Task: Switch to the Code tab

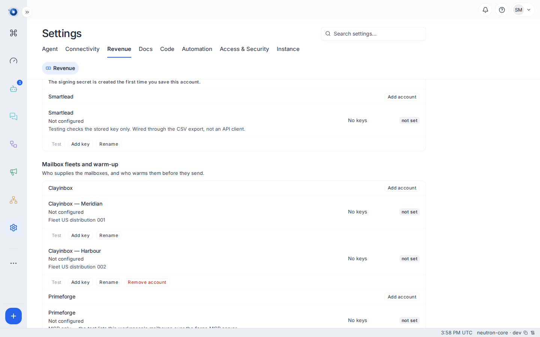Action: click(167, 49)
